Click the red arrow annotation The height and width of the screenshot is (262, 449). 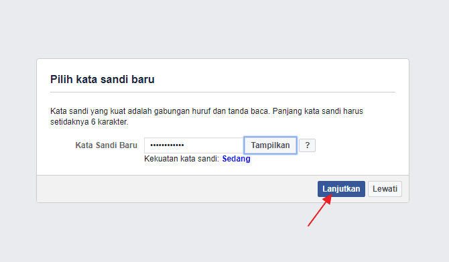coord(320,210)
